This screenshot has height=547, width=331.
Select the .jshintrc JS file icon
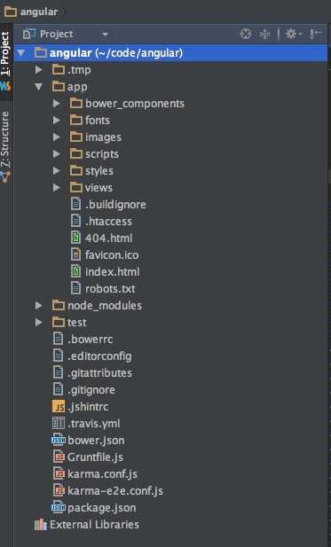(59, 407)
